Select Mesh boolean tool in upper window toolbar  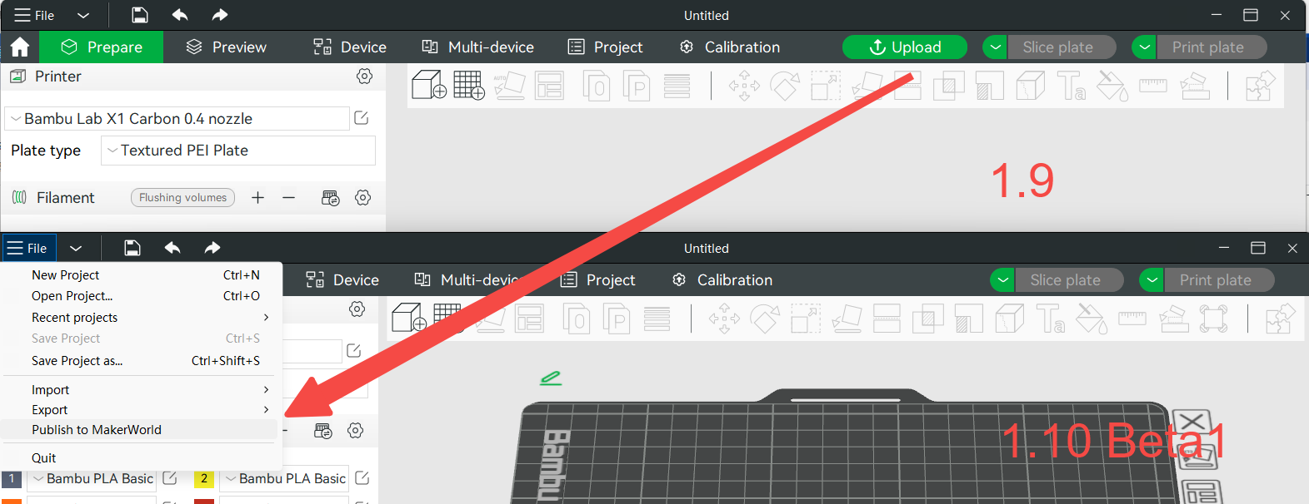pyautogui.click(x=948, y=86)
